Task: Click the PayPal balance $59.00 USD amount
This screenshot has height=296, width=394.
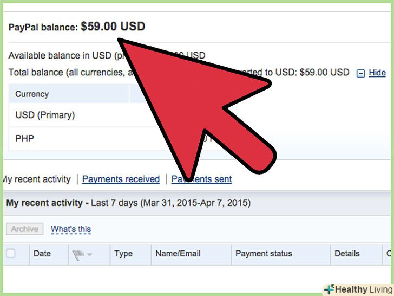Action: (x=113, y=27)
